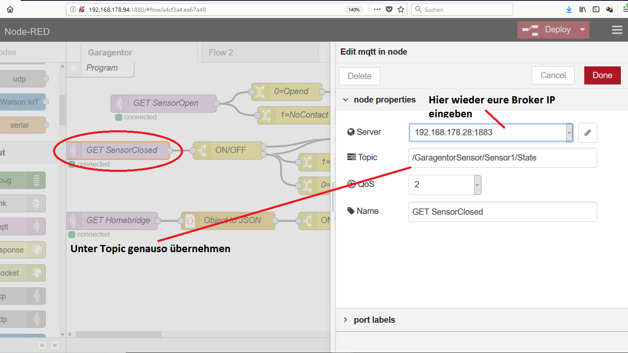628x353 pixels.
Task: Toggle the Firefox sidebar view icon
Action: point(596,9)
